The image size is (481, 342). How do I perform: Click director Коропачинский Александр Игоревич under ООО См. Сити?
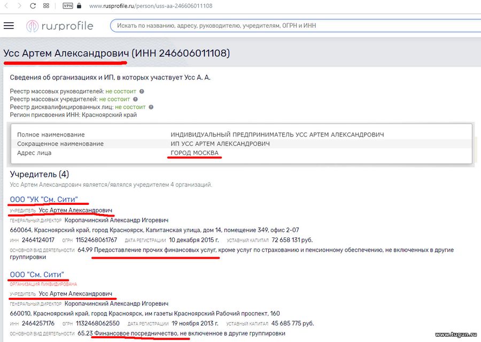pyautogui.click(x=117, y=304)
